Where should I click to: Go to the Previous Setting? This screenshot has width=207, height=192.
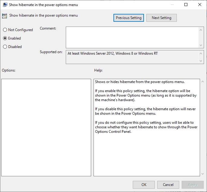[x=129, y=18]
